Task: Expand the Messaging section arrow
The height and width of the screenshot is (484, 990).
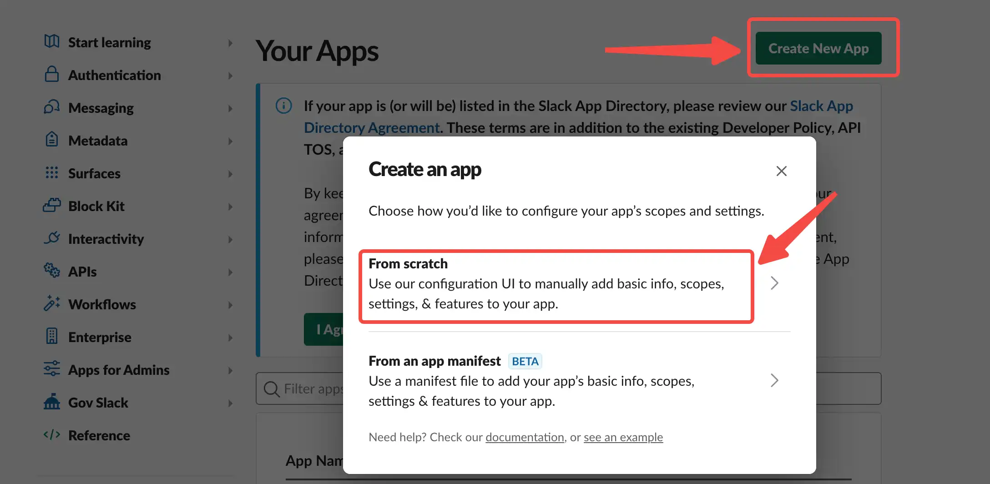Action: (x=230, y=108)
